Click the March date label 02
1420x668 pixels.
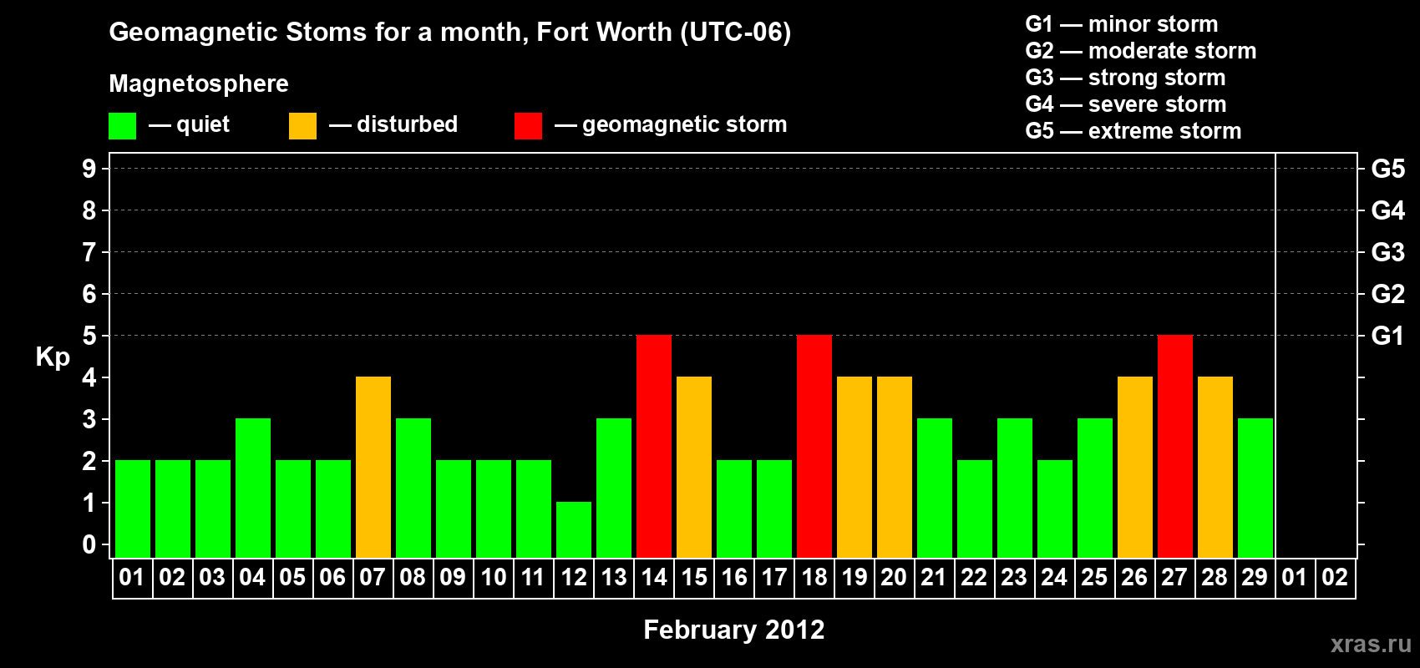point(1336,577)
